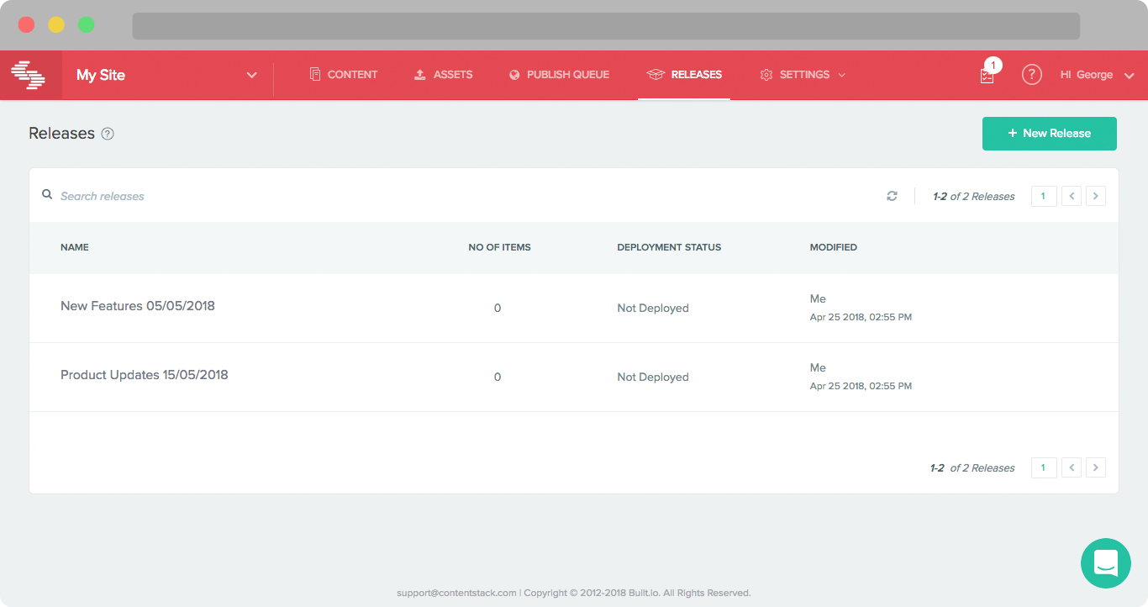Click the Settings gear icon

click(x=766, y=75)
